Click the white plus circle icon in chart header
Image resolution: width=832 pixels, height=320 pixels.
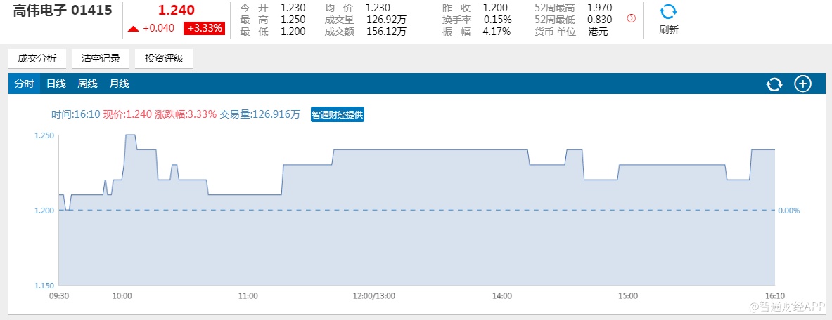(802, 84)
